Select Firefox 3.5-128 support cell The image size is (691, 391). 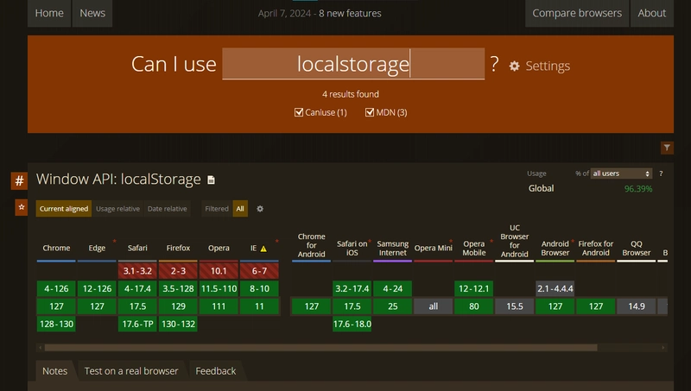point(178,289)
